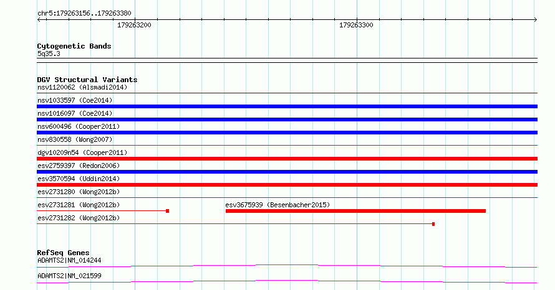
Task: Click variant label nsv1033597 (Coe2014)
Action: (x=75, y=100)
